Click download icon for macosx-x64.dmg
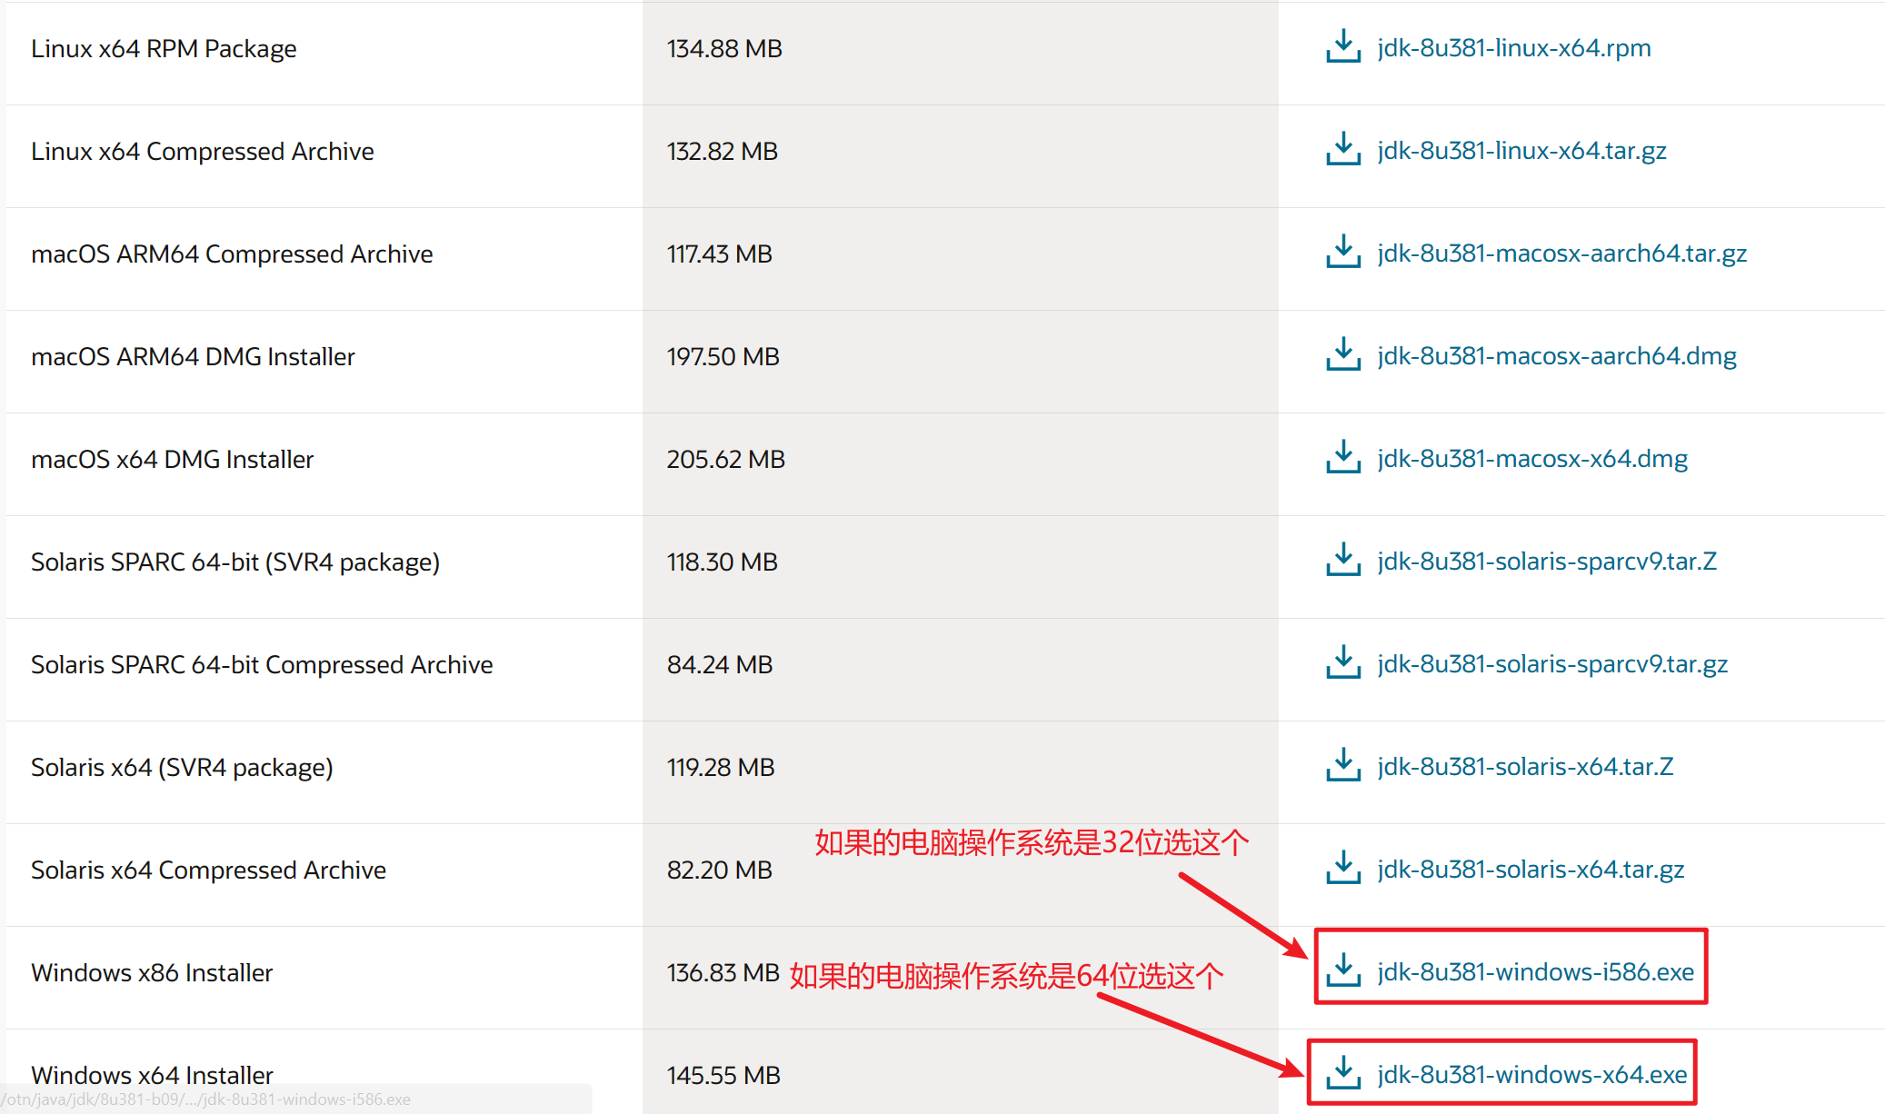The image size is (1885, 1114). pyautogui.click(x=1342, y=457)
